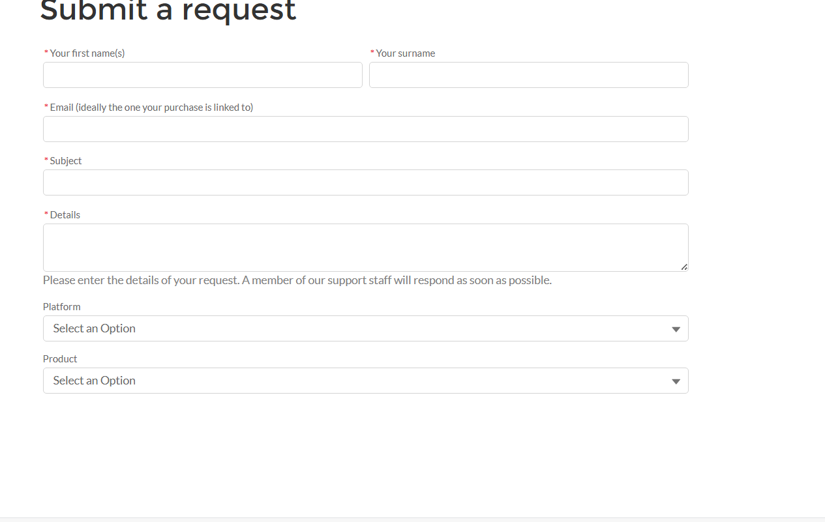Click the red asterisk beside Email label
This screenshot has height=522, width=825.
[x=46, y=107]
